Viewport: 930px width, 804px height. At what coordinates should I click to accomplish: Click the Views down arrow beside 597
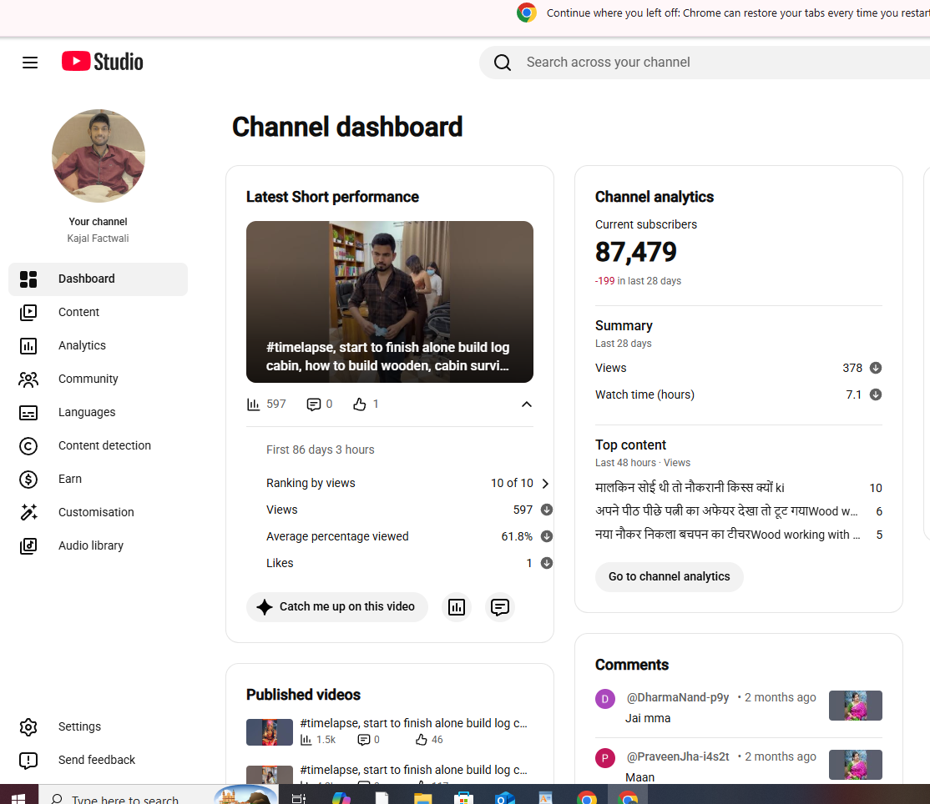[547, 510]
